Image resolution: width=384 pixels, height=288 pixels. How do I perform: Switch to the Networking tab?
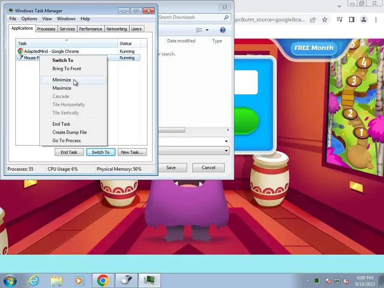click(x=117, y=29)
